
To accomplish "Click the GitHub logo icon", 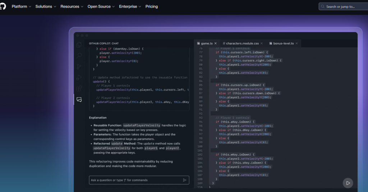I will point(3,6).
